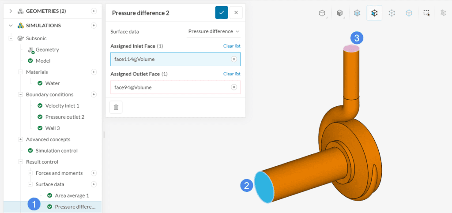The height and width of the screenshot is (213, 452).
Task: Remove face114@Volume from the inlet assignment
Action: tap(234, 59)
